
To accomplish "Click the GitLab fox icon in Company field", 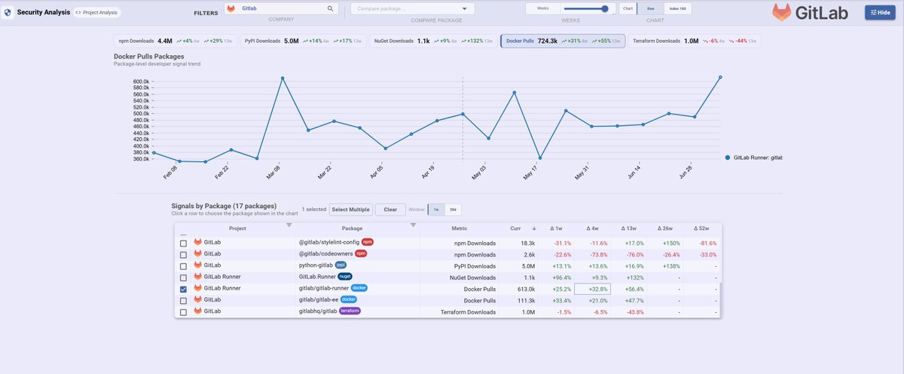I will click(x=231, y=9).
